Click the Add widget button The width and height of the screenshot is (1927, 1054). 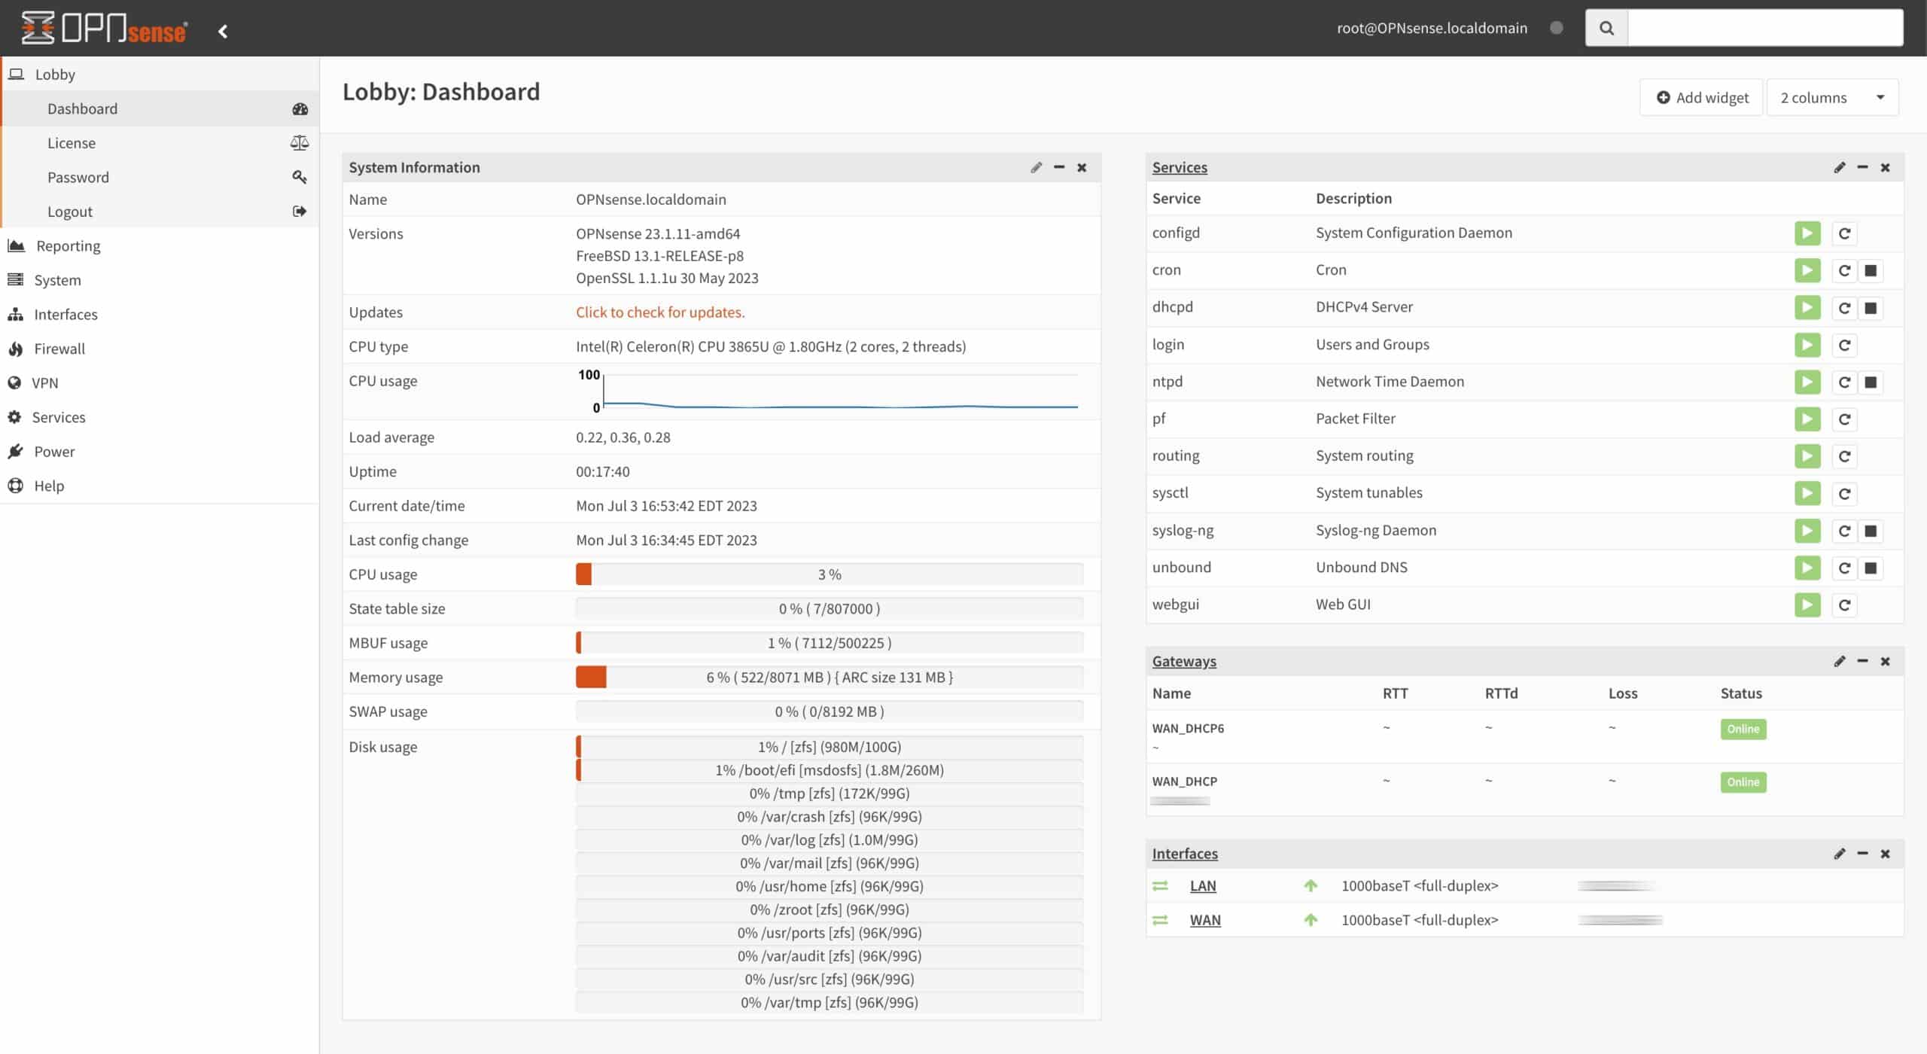pyautogui.click(x=1702, y=97)
